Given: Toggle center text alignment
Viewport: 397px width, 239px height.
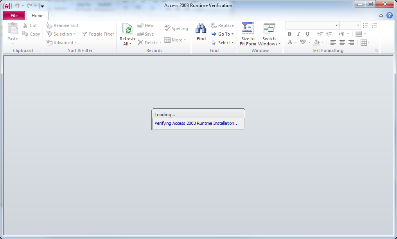Looking at the screenshot, I should (342, 43).
